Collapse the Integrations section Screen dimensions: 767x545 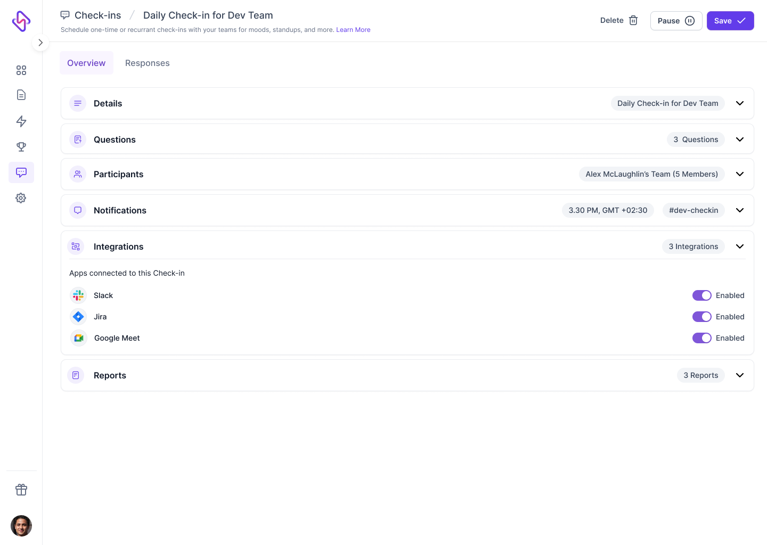pos(739,246)
